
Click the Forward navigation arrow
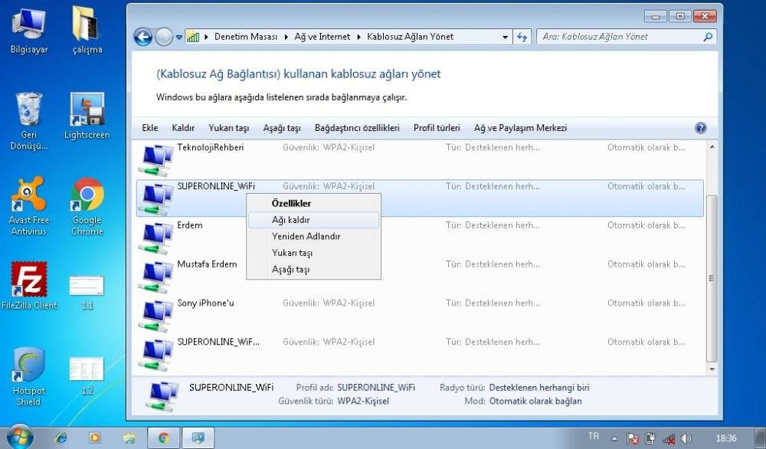[164, 37]
